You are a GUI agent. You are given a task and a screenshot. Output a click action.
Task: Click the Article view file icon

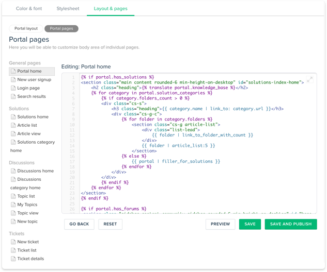pos(13,134)
